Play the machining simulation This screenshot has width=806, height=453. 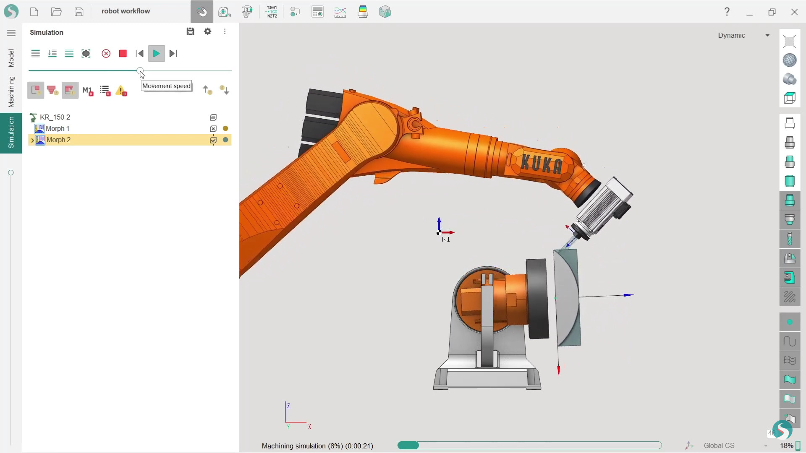156,54
